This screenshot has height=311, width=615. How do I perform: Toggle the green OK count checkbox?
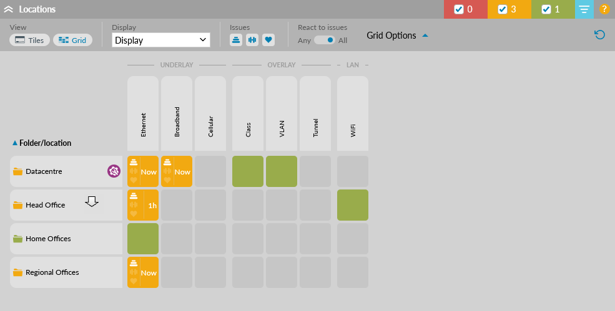coord(546,9)
